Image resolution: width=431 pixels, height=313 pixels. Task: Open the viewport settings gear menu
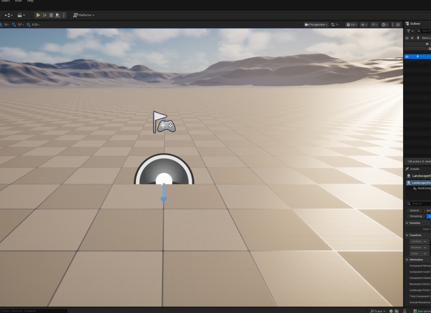click(384, 25)
